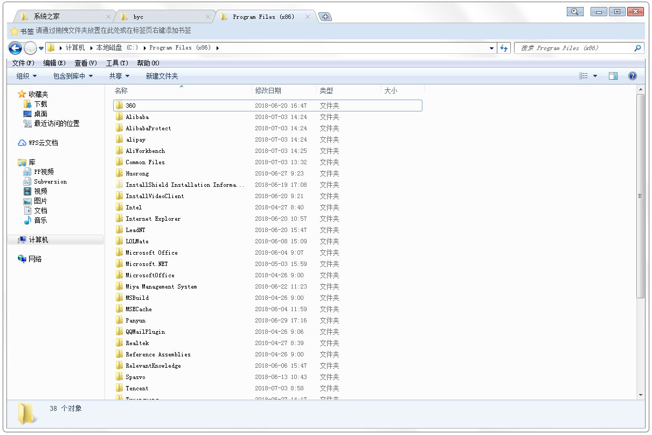Viewport: 652px width, 435px height.
Task: Click the WPS云文档 cloud icon
Action: pyautogui.click(x=22, y=143)
